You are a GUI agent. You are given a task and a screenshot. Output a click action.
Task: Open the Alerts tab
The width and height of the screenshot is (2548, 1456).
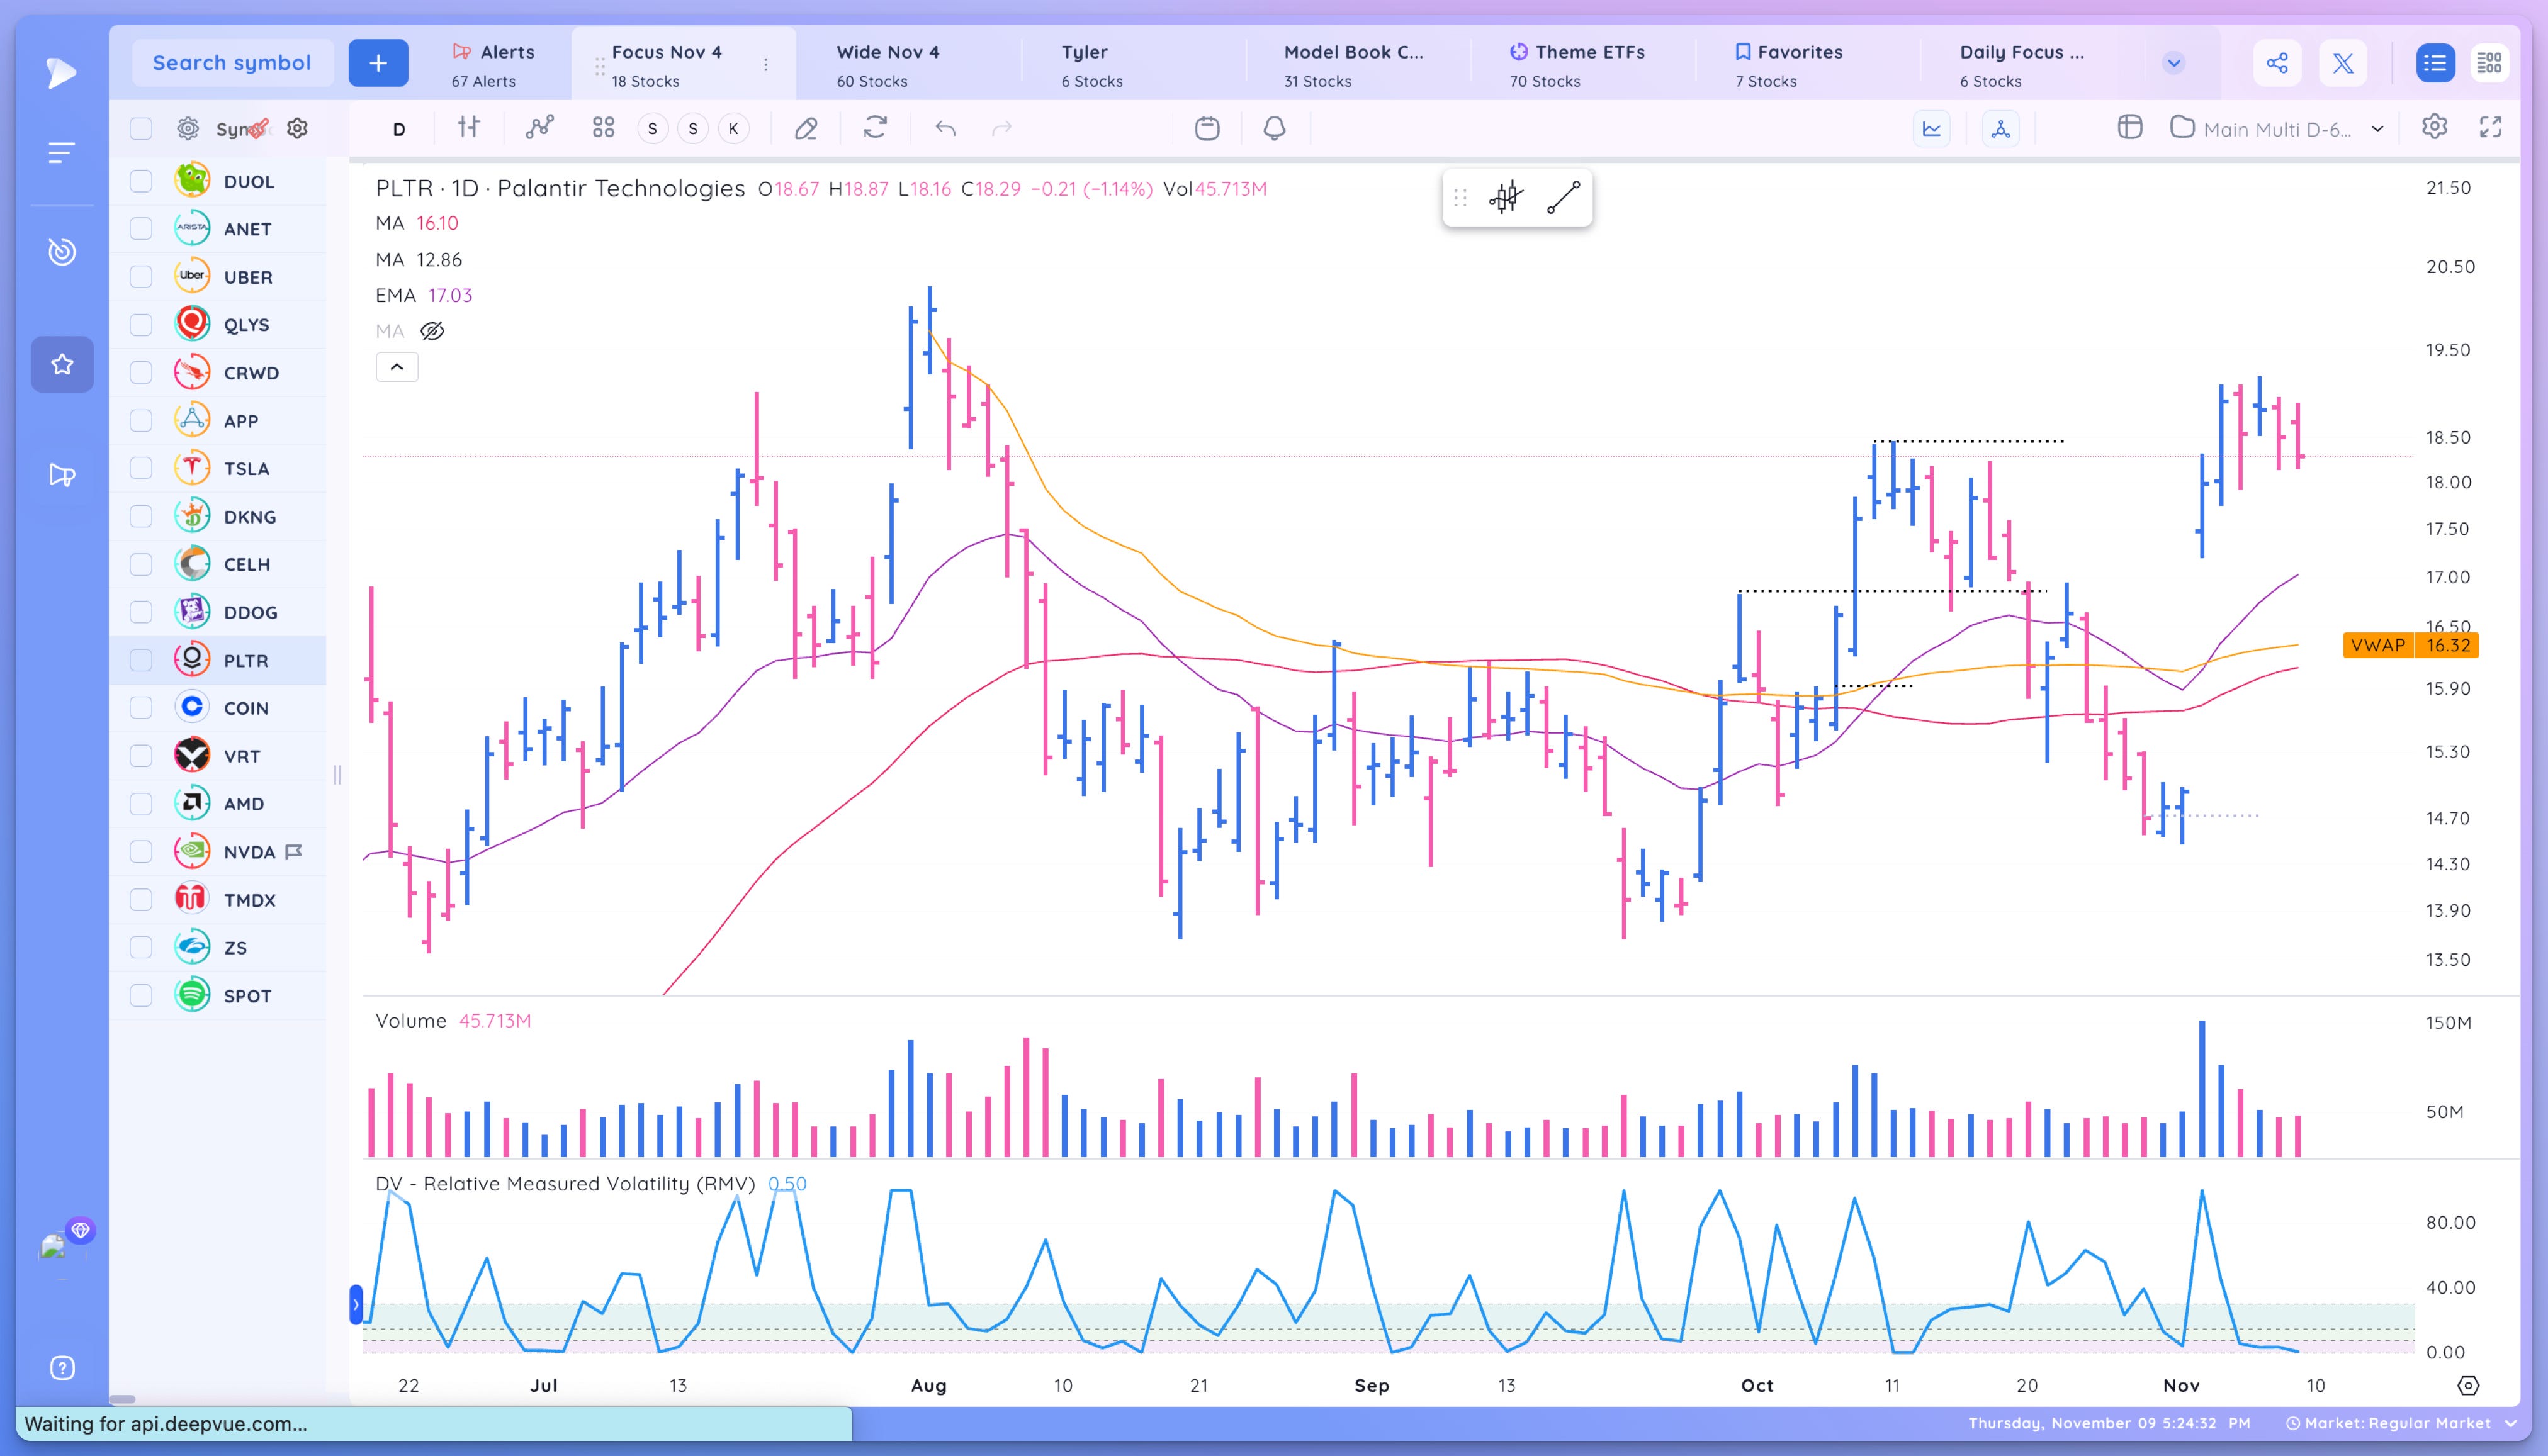click(x=494, y=64)
